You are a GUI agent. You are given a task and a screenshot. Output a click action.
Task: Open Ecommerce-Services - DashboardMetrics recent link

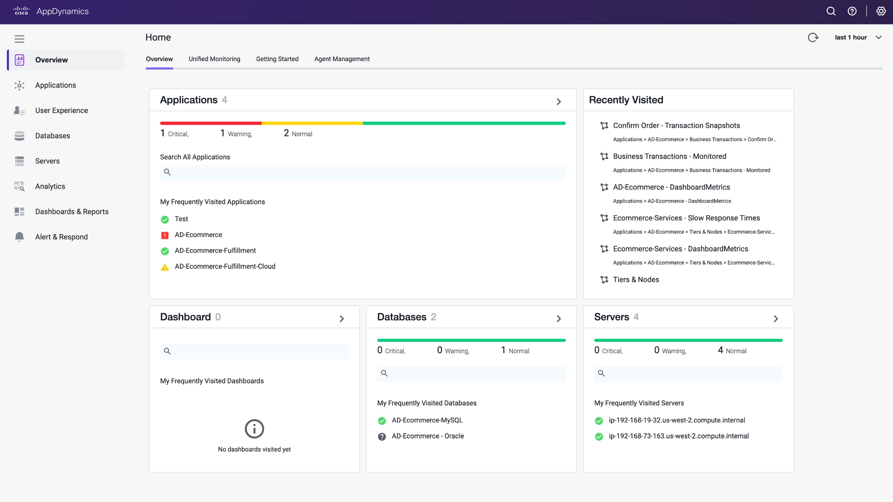681,249
